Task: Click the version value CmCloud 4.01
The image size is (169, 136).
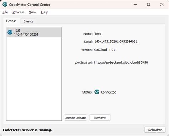Action: (x=105, y=50)
